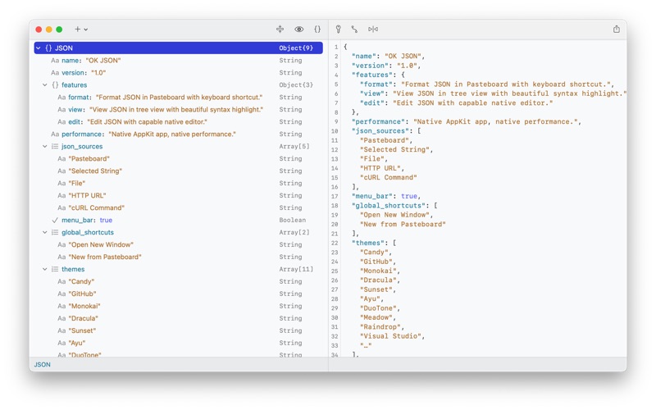Click the collapse/expand rows toolbar icon
656x410 pixels.
[x=280, y=30]
